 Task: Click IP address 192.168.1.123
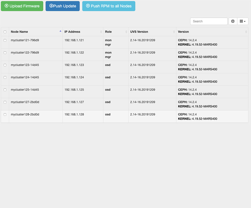(x=74, y=65)
